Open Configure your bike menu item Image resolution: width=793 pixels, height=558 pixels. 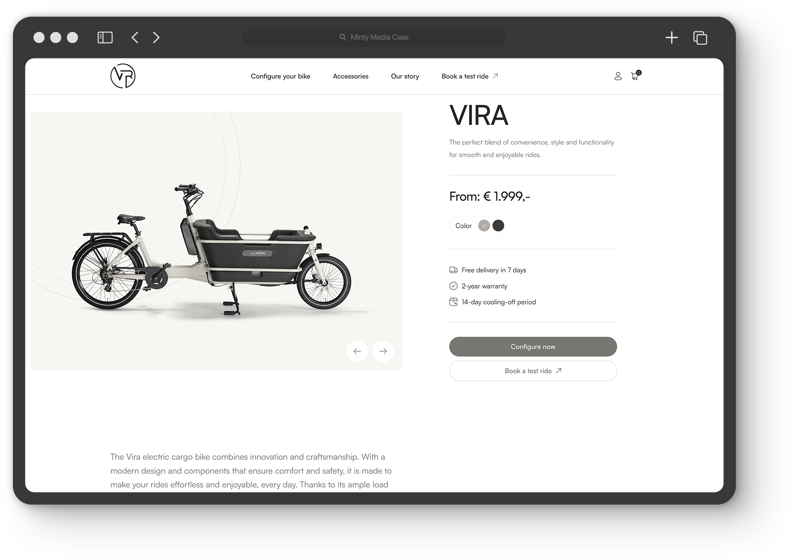[280, 76]
